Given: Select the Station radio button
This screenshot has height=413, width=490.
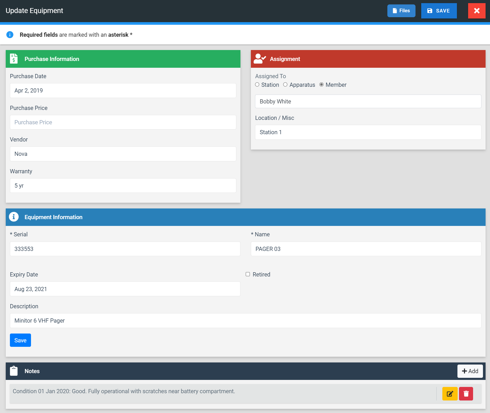Looking at the screenshot, I should click(x=257, y=85).
